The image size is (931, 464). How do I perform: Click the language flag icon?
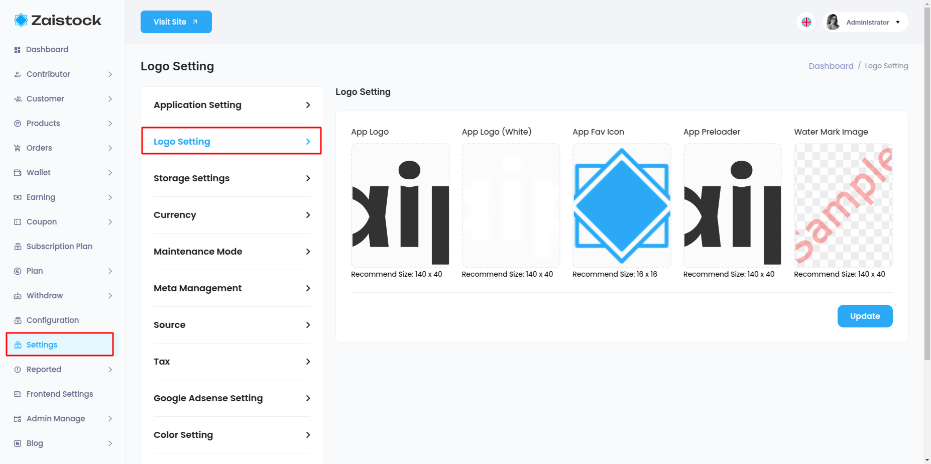pyautogui.click(x=806, y=22)
